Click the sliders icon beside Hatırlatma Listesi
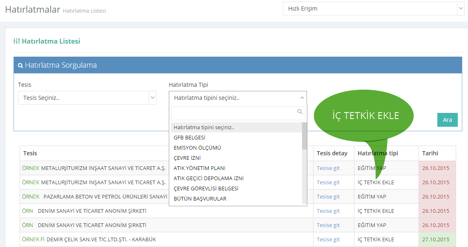This screenshot has height=247, width=468. pos(17,41)
